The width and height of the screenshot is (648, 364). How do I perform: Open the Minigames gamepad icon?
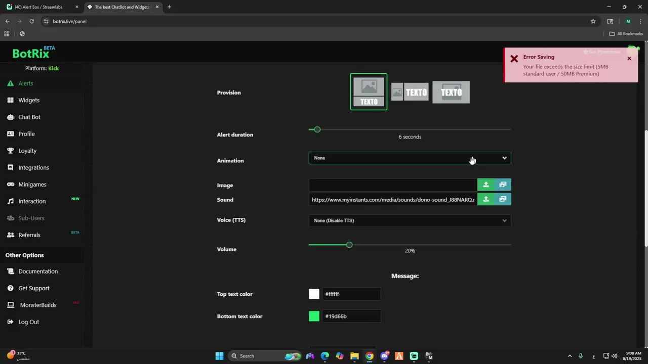(x=10, y=185)
